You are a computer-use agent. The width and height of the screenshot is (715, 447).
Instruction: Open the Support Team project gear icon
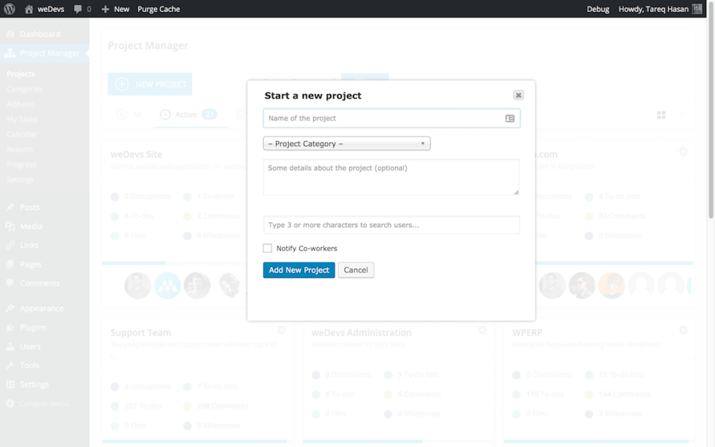click(x=281, y=330)
